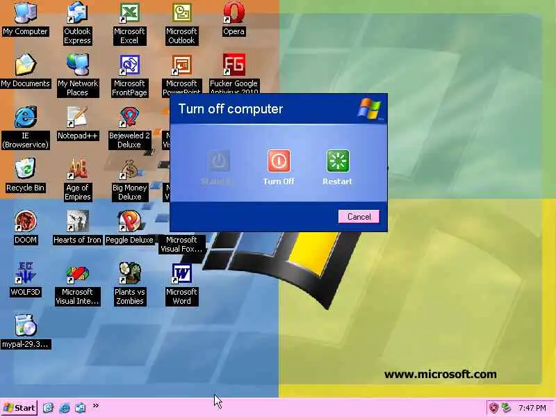Select the red FG antivirus icon

pos(234,65)
